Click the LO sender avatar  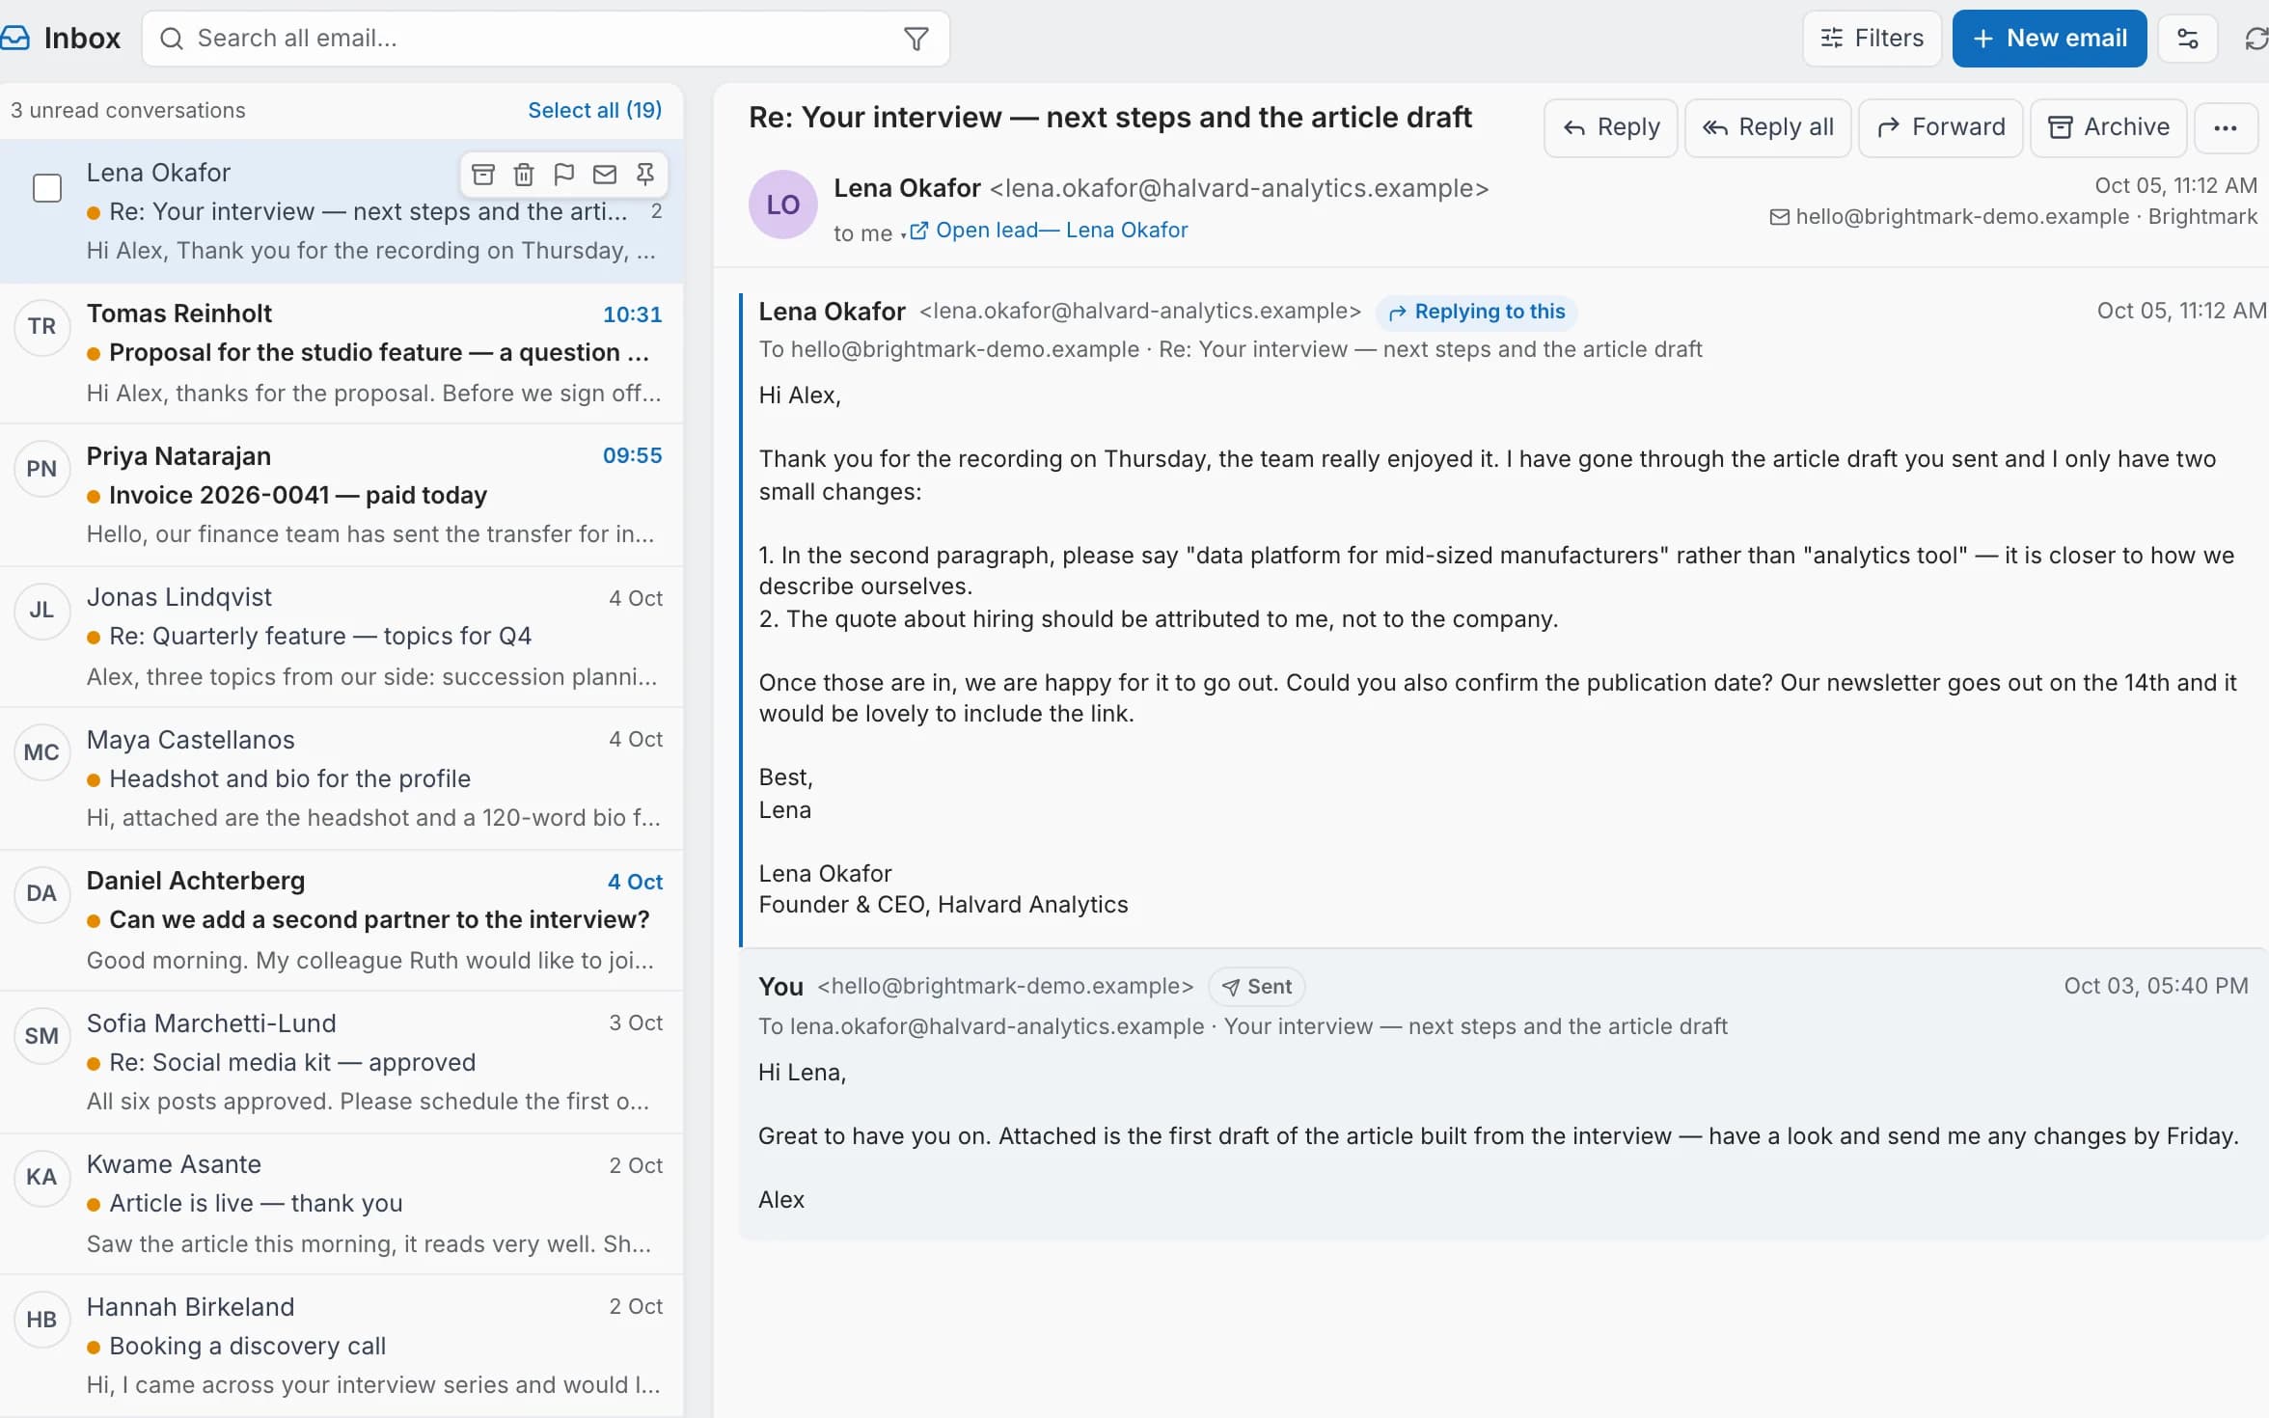(782, 205)
